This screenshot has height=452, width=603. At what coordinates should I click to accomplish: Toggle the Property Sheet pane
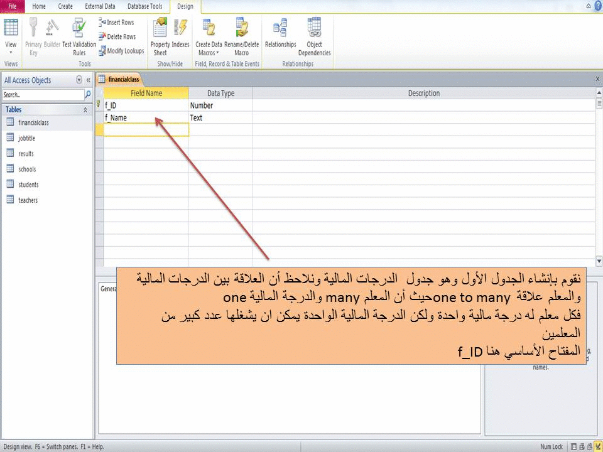coord(160,36)
